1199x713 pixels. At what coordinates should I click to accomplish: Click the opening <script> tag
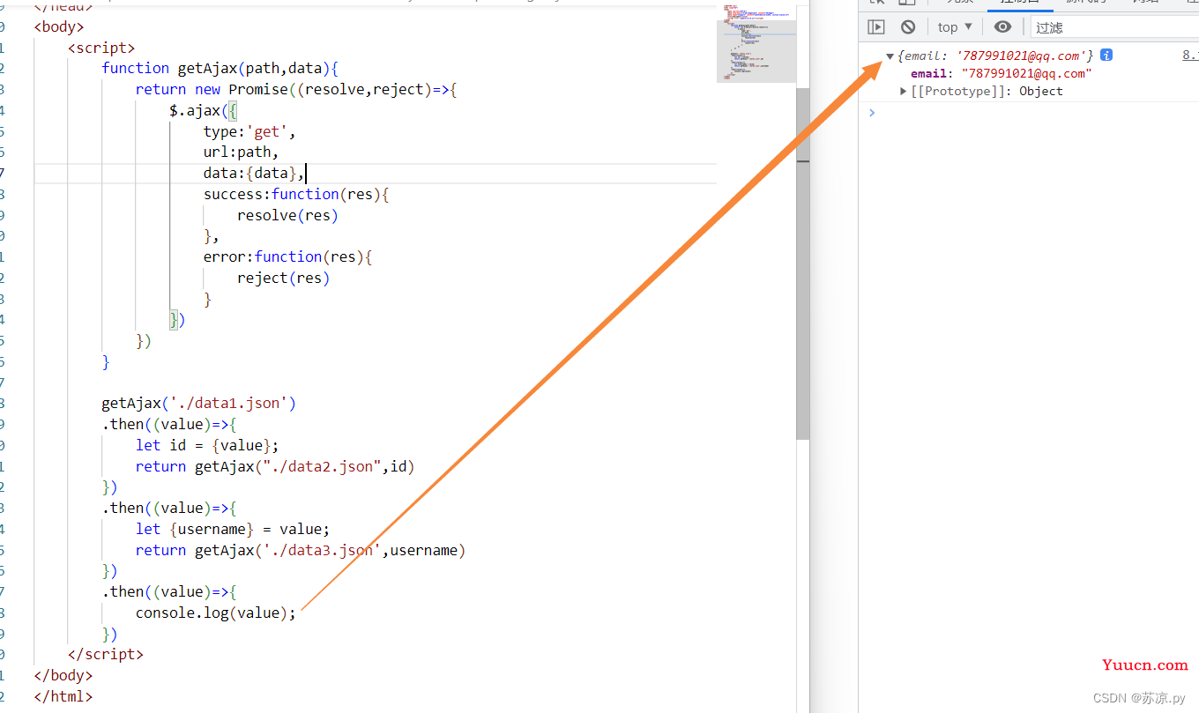pos(101,48)
